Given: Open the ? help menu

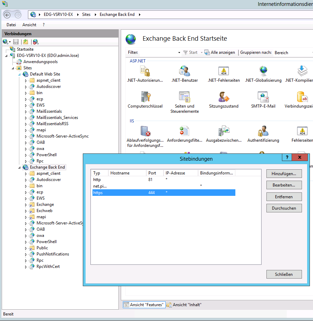Looking at the screenshot, I should click(x=43, y=25).
